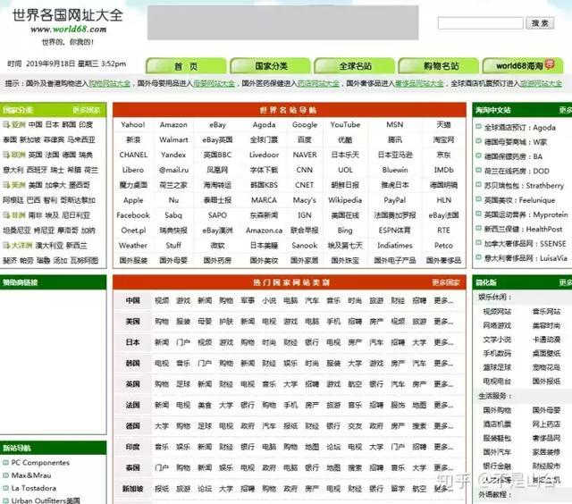
Task: Open the Amazon.ca link
Action: pyautogui.click(x=265, y=231)
